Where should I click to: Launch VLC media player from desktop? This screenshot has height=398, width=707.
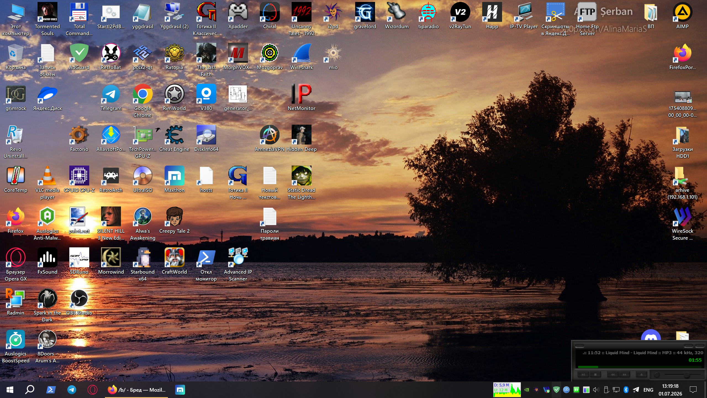click(x=48, y=183)
